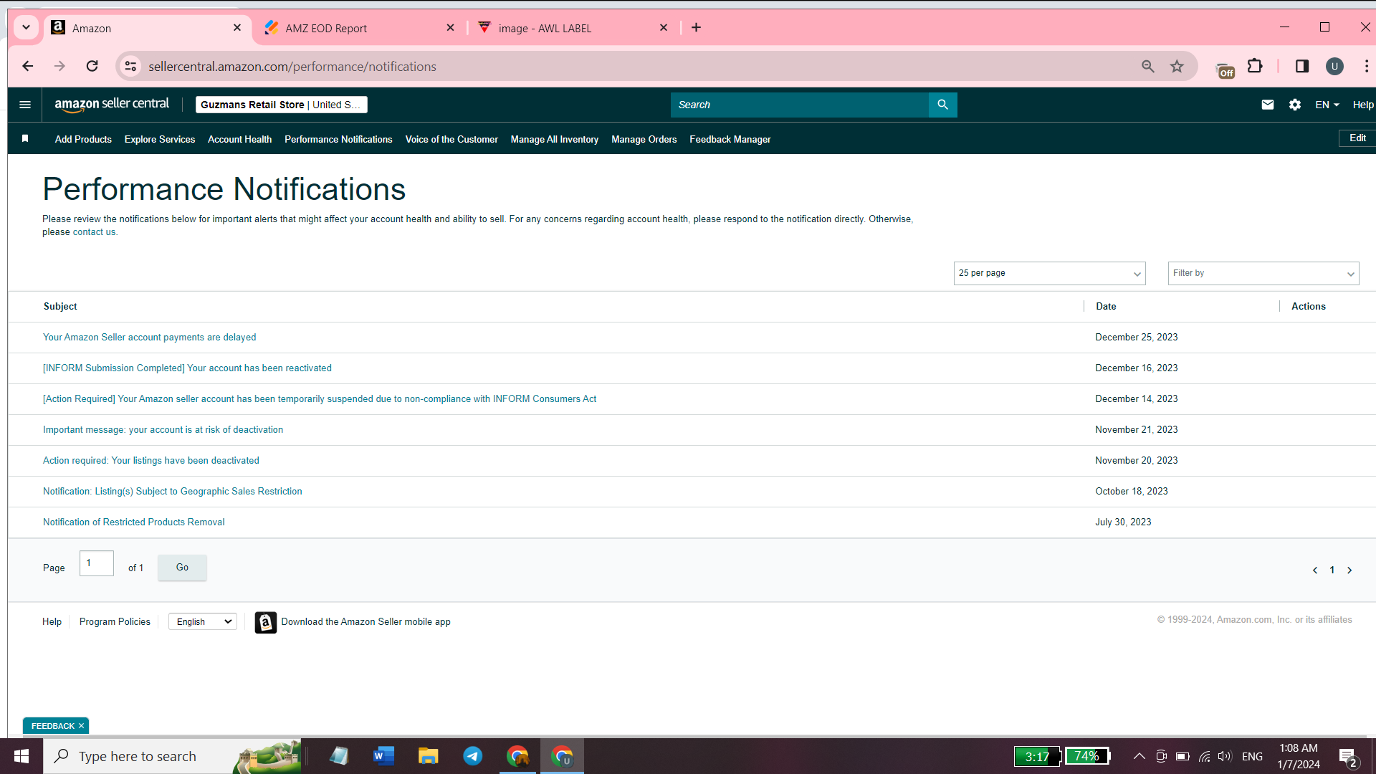Viewport: 1376px width, 774px height.
Task: Open the Filter by dropdown
Action: [x=1263, y=273]
